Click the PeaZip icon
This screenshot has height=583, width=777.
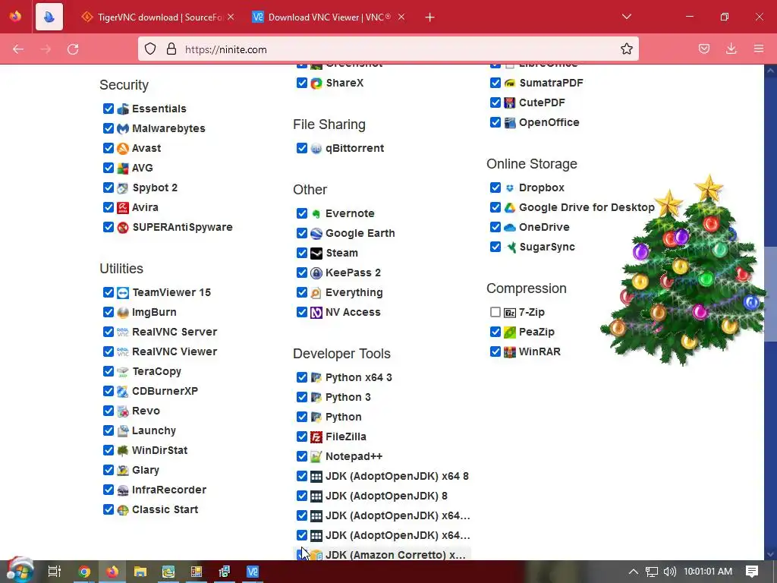510,332
